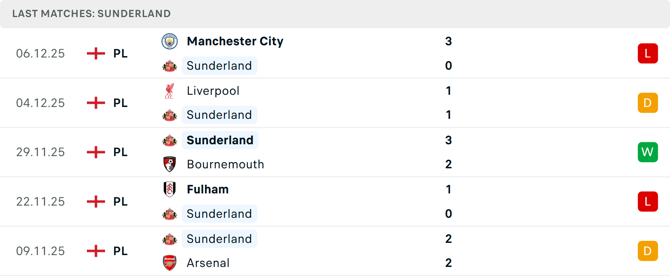The height and width of the screenshot is (276, 670).
Task: Click green W badge for Bournemouth match
Action: click(648, 152)
